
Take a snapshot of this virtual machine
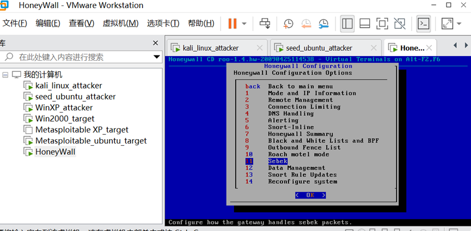tap(288, 23)
